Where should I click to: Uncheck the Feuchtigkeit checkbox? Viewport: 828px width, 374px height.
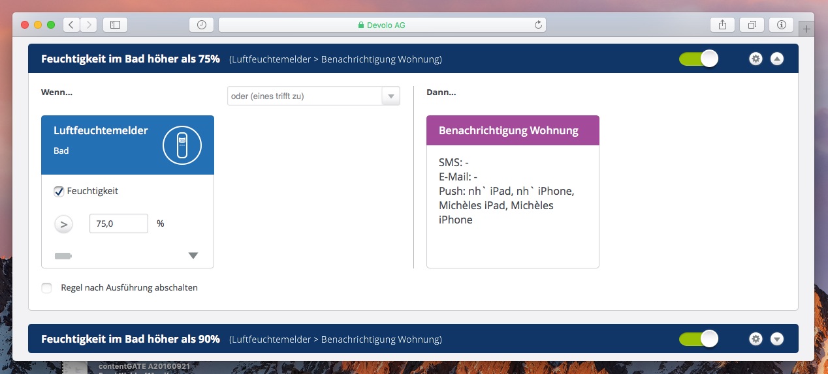[59, 192]
